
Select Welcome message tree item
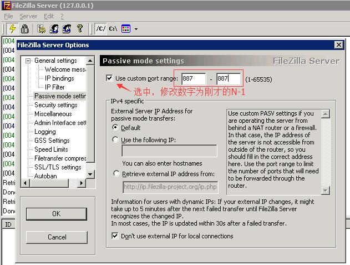tap(65, 69)
